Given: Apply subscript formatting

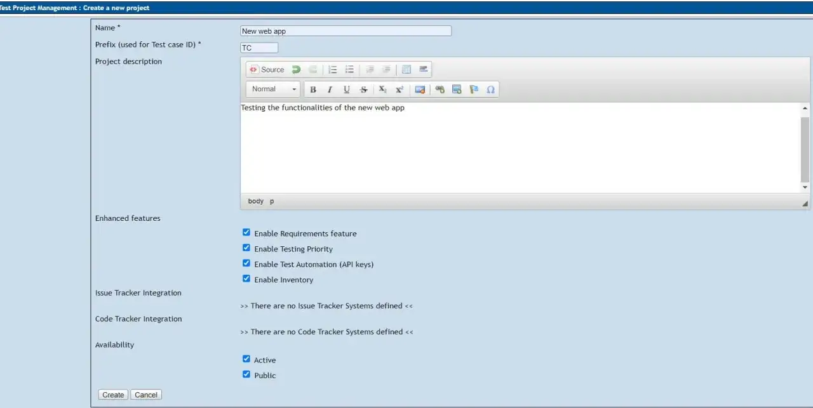Looking at the screenshot, I should tap(383, 89).
